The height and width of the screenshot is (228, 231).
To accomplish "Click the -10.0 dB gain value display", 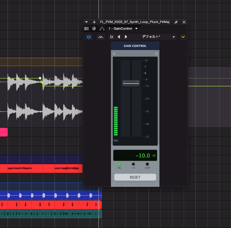I will point(135,155).
